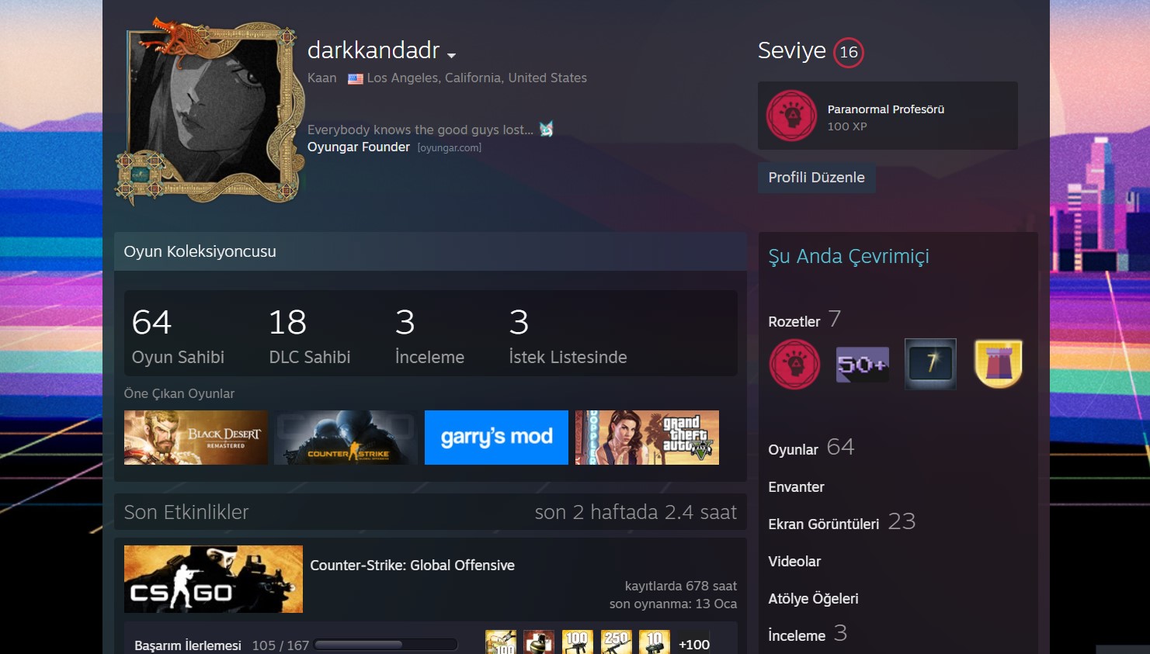Open the İnceleme reviews link in sidebar
This screenshot has width=1150, height=654.
tap(808, 634)
